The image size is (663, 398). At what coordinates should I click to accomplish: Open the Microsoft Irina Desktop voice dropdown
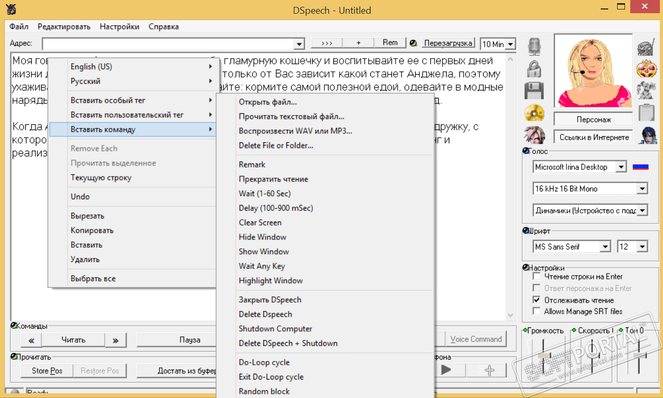click(x=621, y=167)
